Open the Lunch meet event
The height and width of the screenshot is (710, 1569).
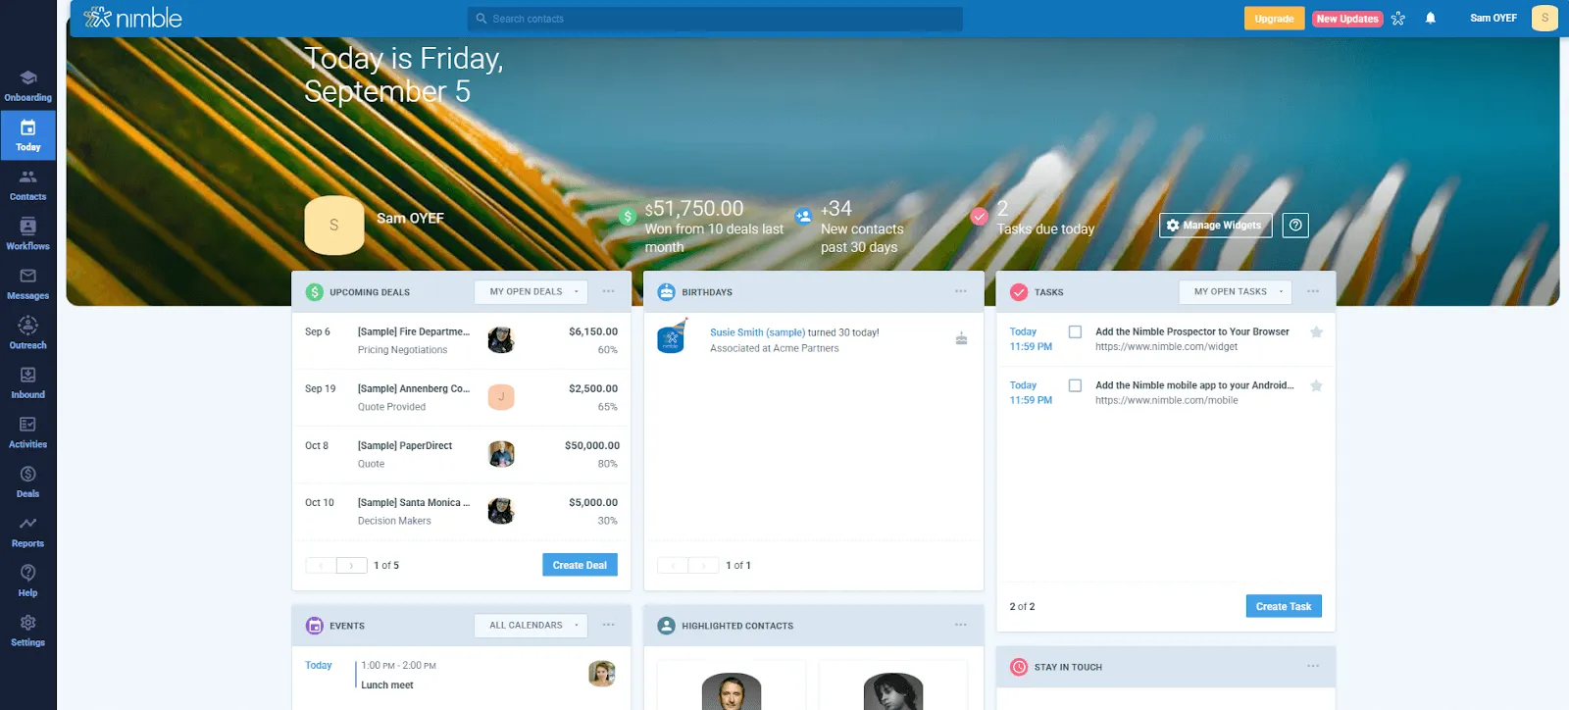386,685
